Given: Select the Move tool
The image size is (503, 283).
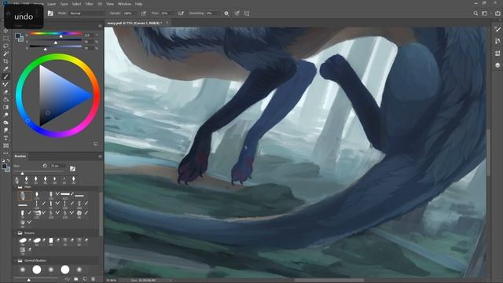Looking at the screenshot, I should 6,31.
